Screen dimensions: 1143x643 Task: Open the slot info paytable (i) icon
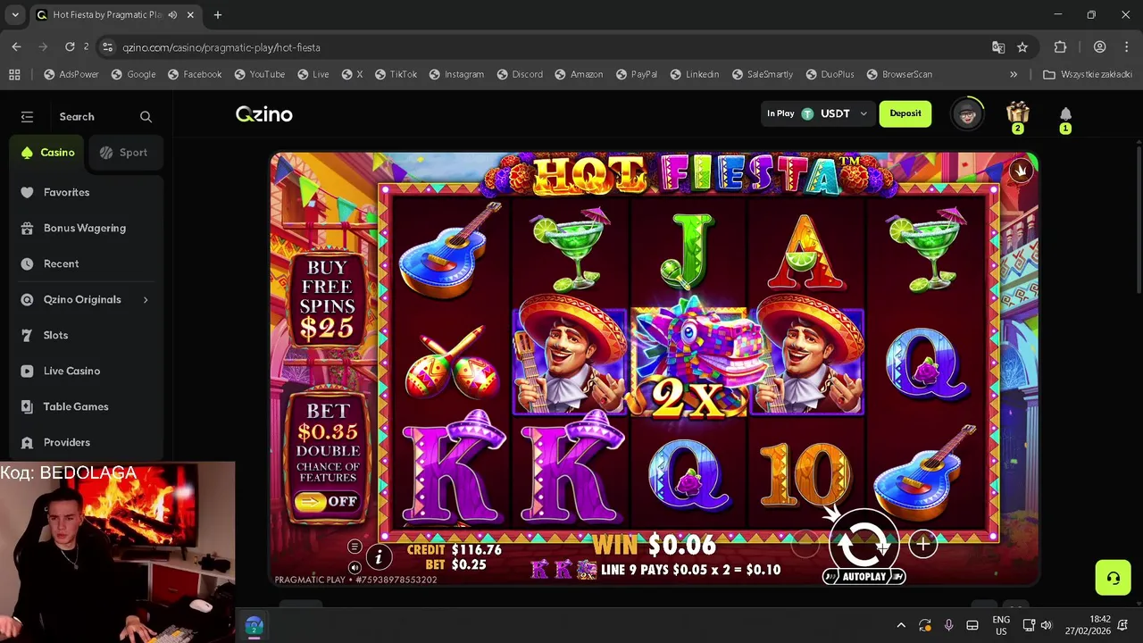[x=379, y=558]
